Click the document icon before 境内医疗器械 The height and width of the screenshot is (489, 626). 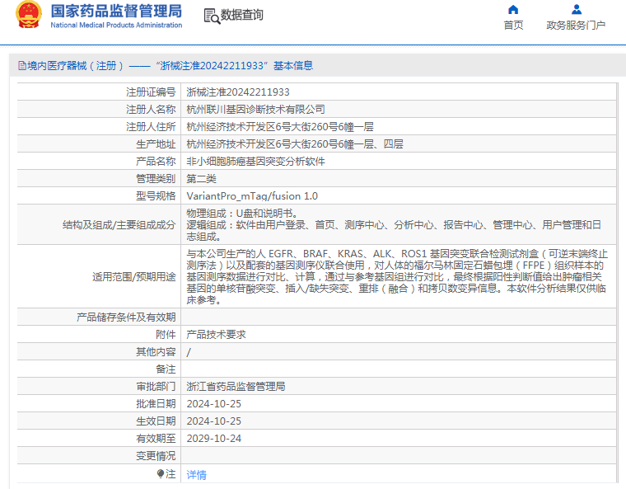click(22, 66)
